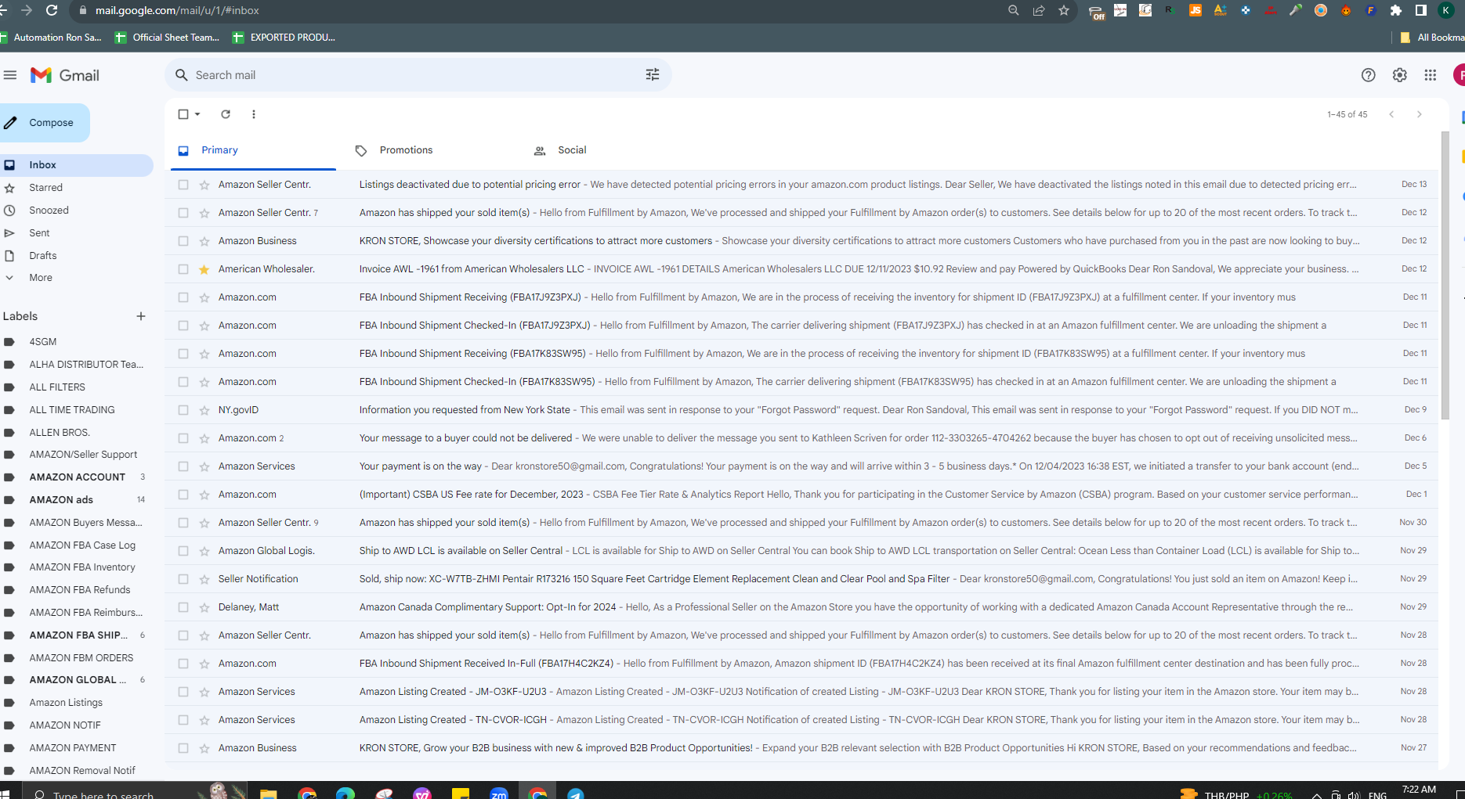Open Gmail Settings gear icon
This screenshot has height=799, width=1465.
tap(1399, 75)
